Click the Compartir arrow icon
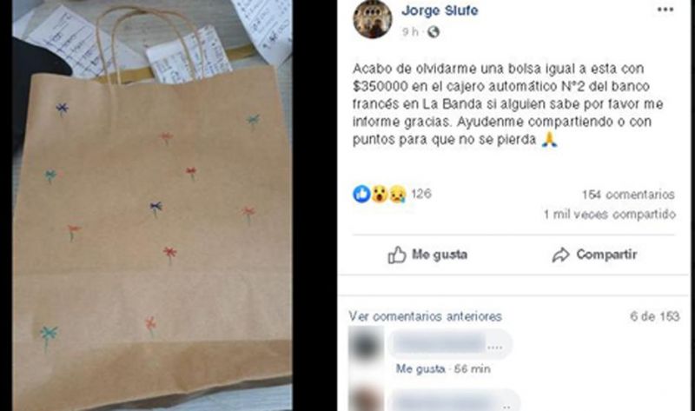695x411 pixels. point(560,255)
